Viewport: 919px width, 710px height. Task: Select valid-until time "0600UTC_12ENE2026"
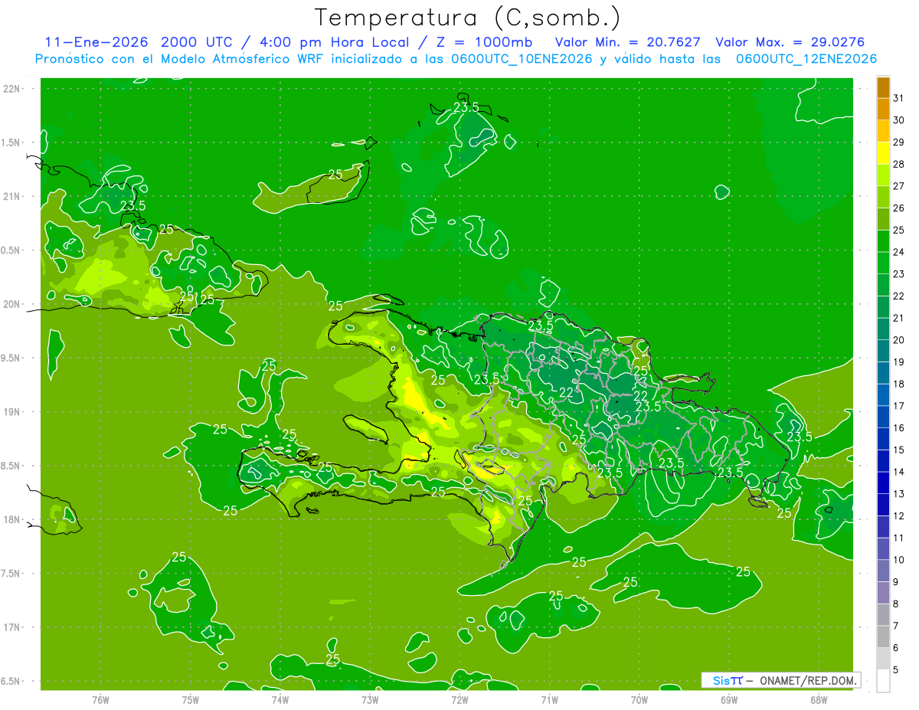pyautogui.click(x=806, y=59)
